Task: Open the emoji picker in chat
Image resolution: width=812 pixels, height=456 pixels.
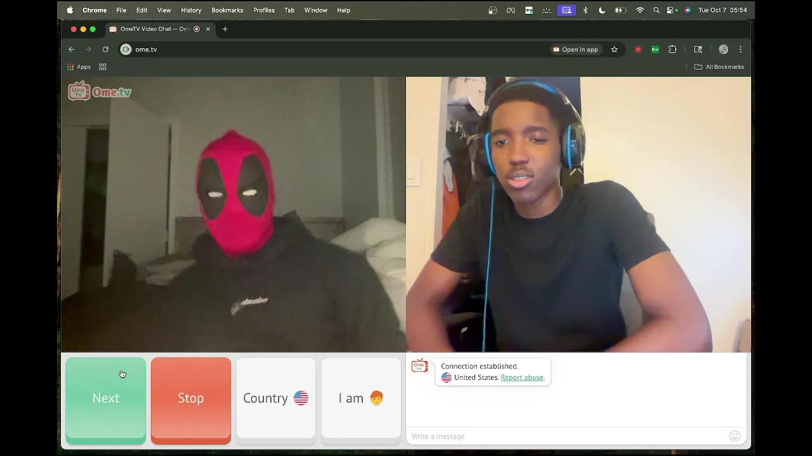Action: pyautogui.click(x=735, y=436)
